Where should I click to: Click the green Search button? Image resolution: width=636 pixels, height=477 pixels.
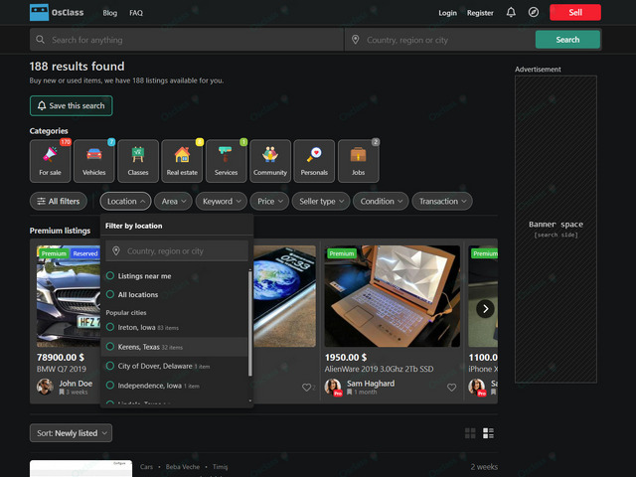(x=567, y=40)
